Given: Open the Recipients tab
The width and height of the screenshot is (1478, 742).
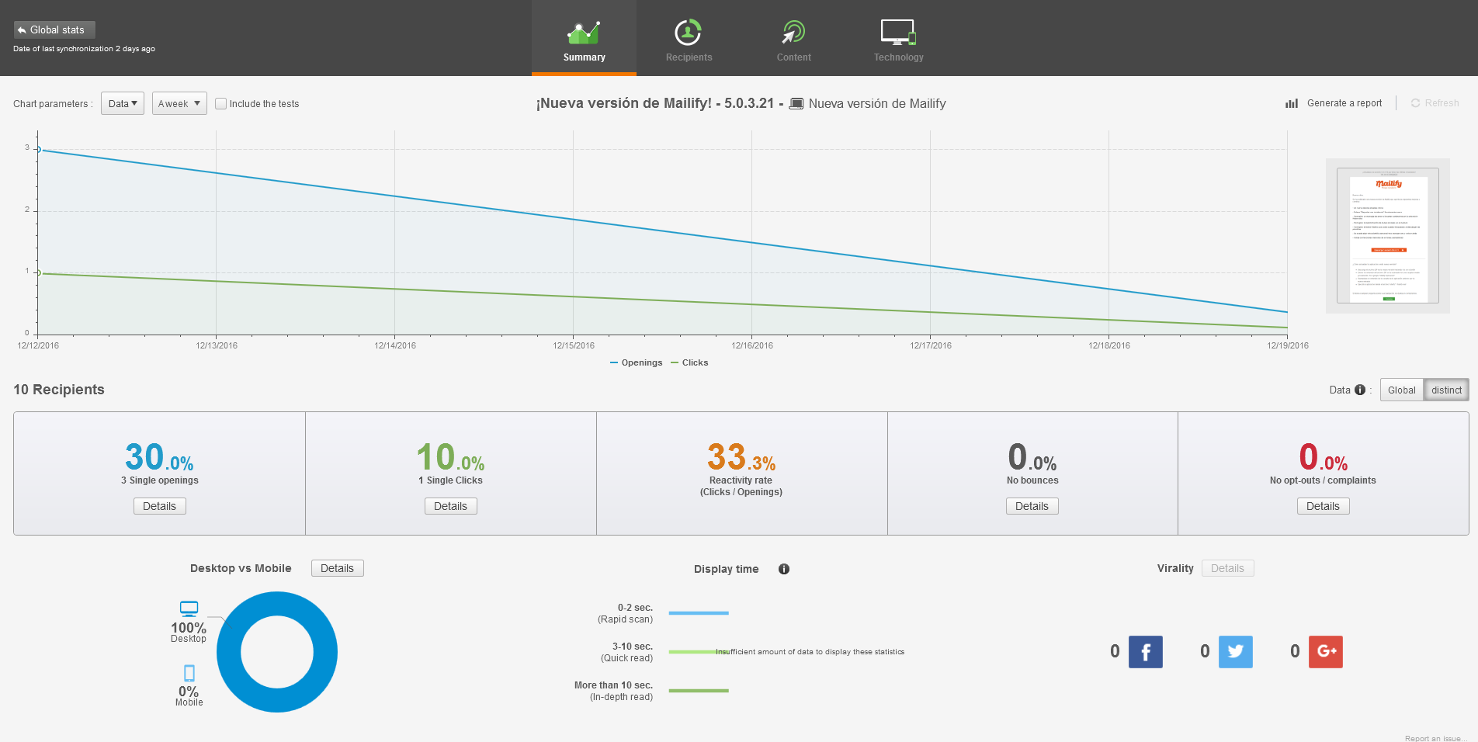Looking at the screenshot, I should click(x=689, y=39).
